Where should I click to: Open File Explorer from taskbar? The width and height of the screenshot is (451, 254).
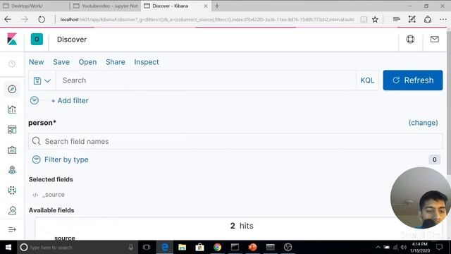pos(182,247)
